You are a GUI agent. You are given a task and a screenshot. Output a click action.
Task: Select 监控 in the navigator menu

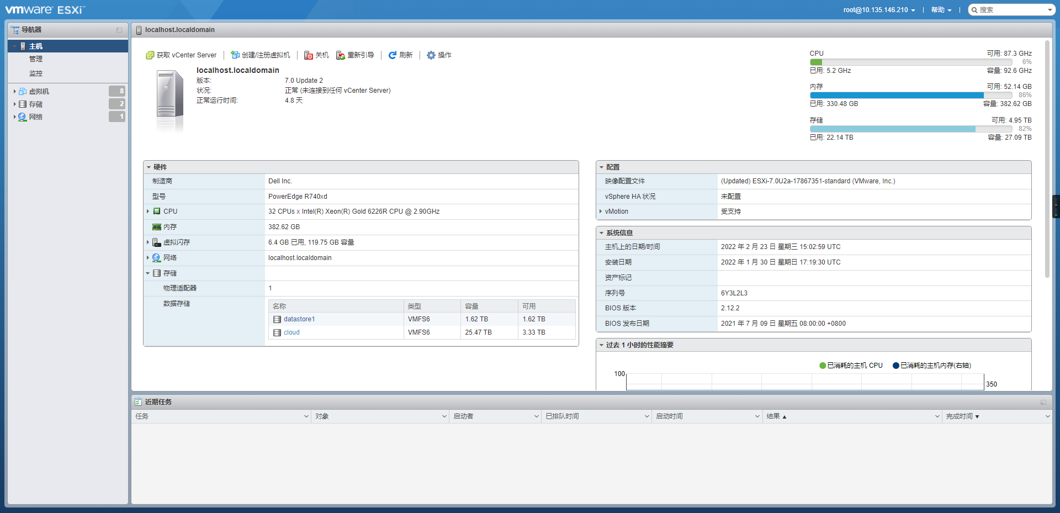36,73
